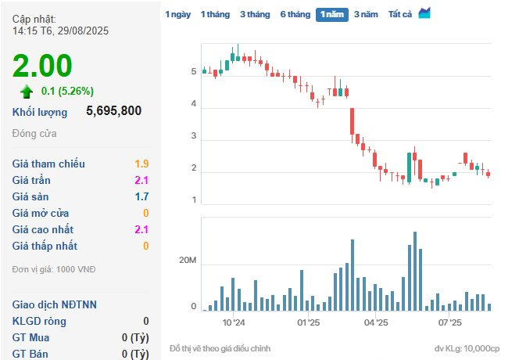Viewport: 519px width, 360px height.
Task: Click the 04 '25 x-axis marker
Action: point(376,322)
